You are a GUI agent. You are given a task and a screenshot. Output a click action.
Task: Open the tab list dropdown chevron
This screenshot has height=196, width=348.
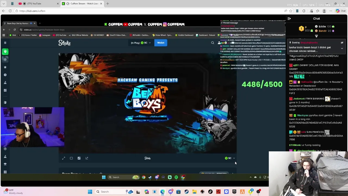coord(4,4)
